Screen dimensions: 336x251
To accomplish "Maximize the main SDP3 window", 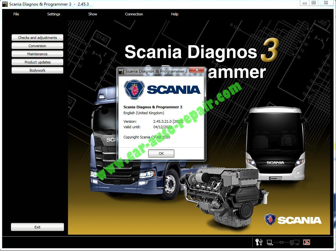I will (x=313, y=3).
